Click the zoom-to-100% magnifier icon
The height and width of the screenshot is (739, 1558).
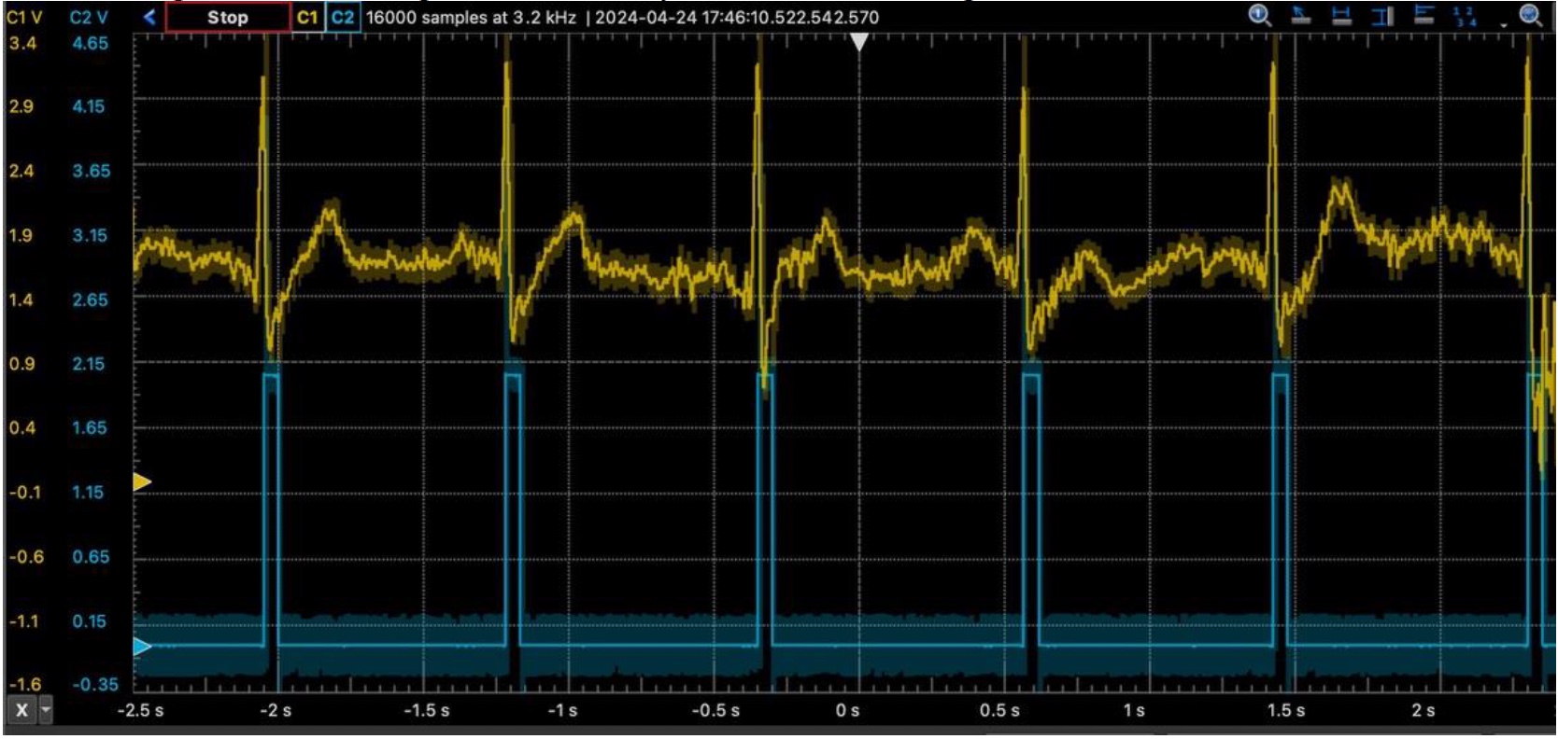1260,15
